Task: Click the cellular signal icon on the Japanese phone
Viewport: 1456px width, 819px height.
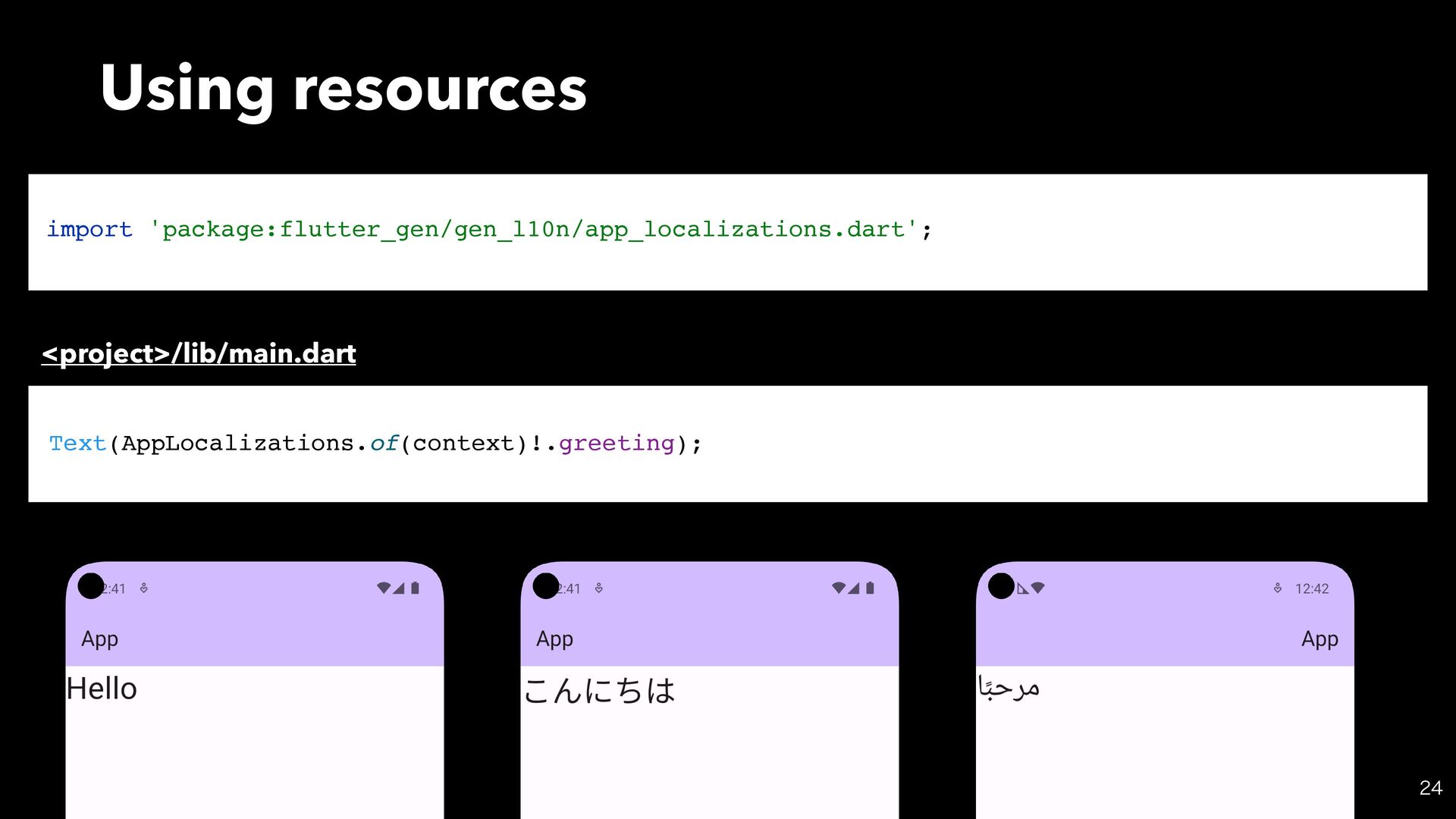Action: click(854, 588)
